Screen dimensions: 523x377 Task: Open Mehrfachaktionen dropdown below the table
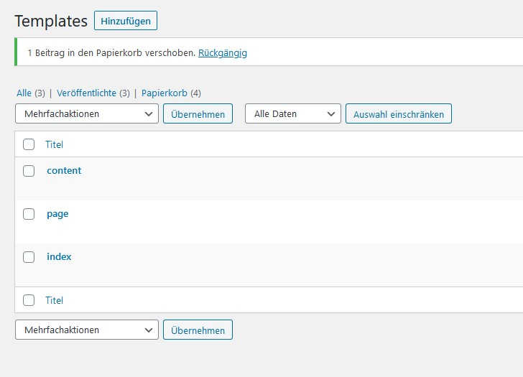pos(86,330)
